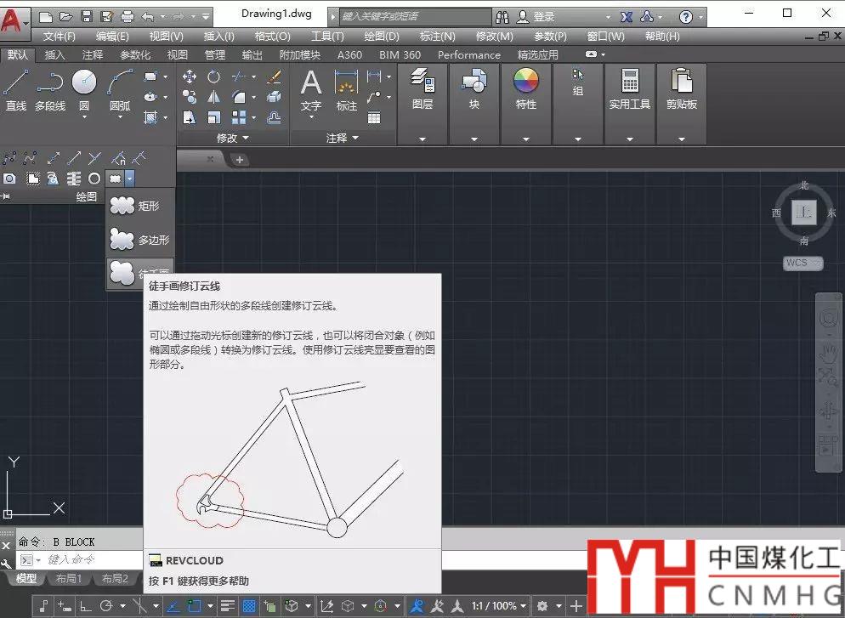Switch to the 参数化 ribbon tab

point(134,54)
